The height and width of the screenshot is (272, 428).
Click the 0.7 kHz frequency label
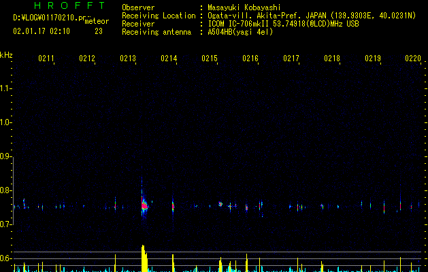(5, 224)
